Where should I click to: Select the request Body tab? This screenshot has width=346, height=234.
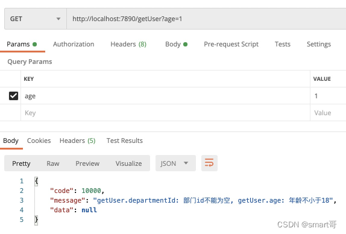click(x=176, y=44)
